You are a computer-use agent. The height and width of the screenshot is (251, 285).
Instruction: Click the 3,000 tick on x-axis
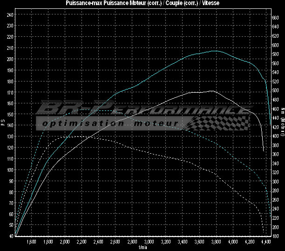(x=149, y=242)
